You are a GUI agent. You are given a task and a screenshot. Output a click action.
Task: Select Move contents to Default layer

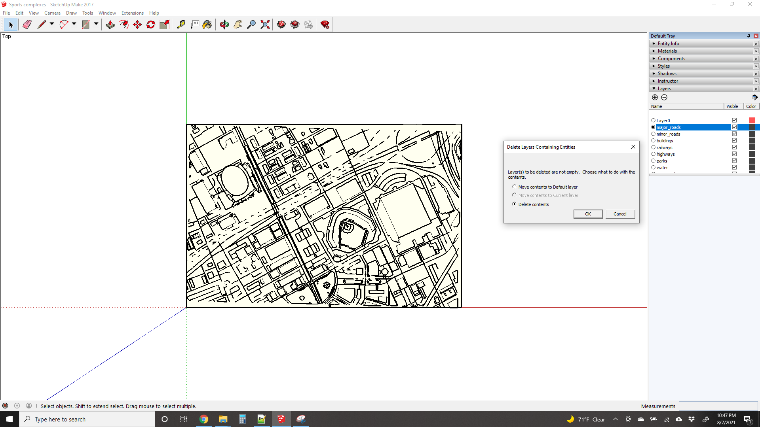[515, 187]
